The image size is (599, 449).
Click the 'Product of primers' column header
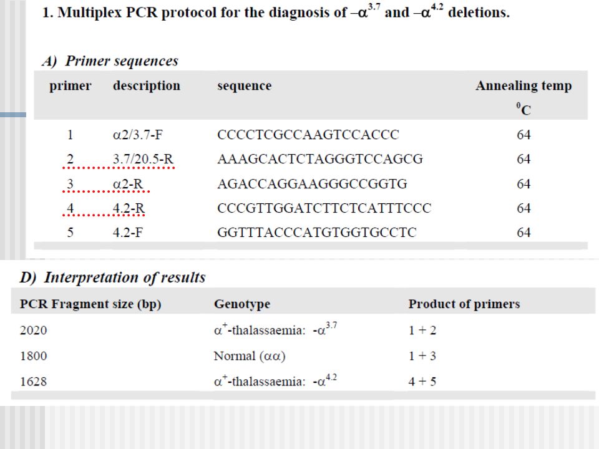[464, 304]
